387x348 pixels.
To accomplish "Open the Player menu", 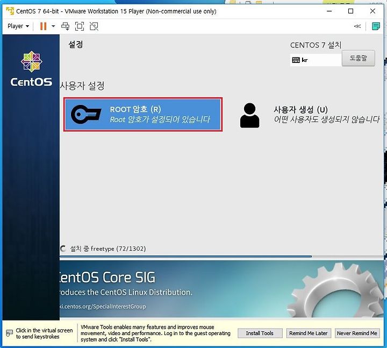I will pyautogui.click(x=18, y=26).
